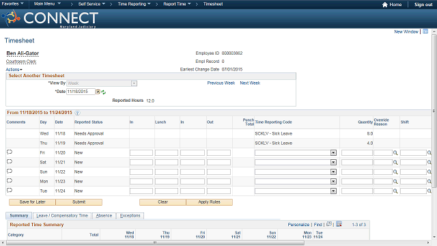437x246 pixels.
Task: Open Time Reporting Code dropdown for Tue 11/24
Action: click(x=333, y=191)
